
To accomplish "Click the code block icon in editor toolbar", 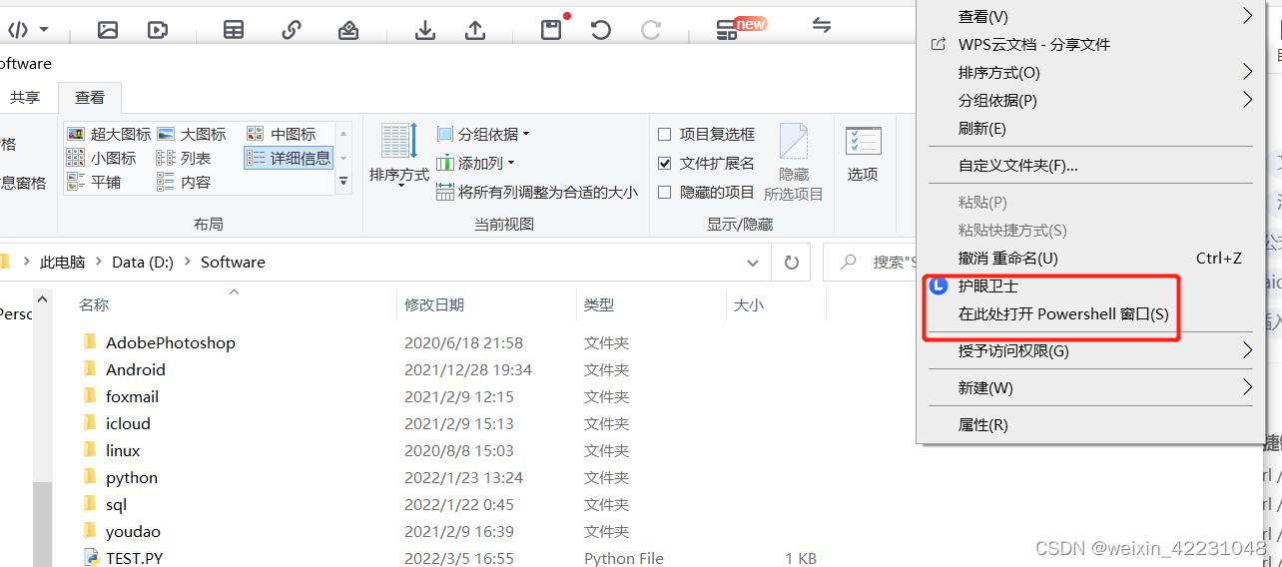I will [18, 30].
